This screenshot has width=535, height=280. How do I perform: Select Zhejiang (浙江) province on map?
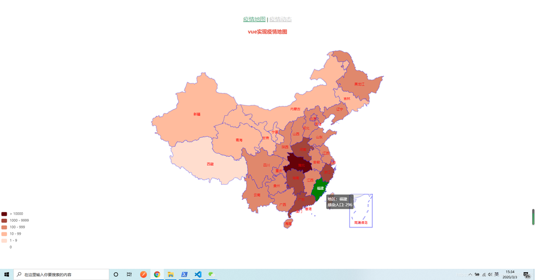click(x=328, y=172)
